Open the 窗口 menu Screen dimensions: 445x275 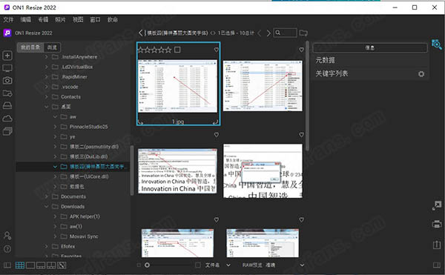tap(95, 19)
